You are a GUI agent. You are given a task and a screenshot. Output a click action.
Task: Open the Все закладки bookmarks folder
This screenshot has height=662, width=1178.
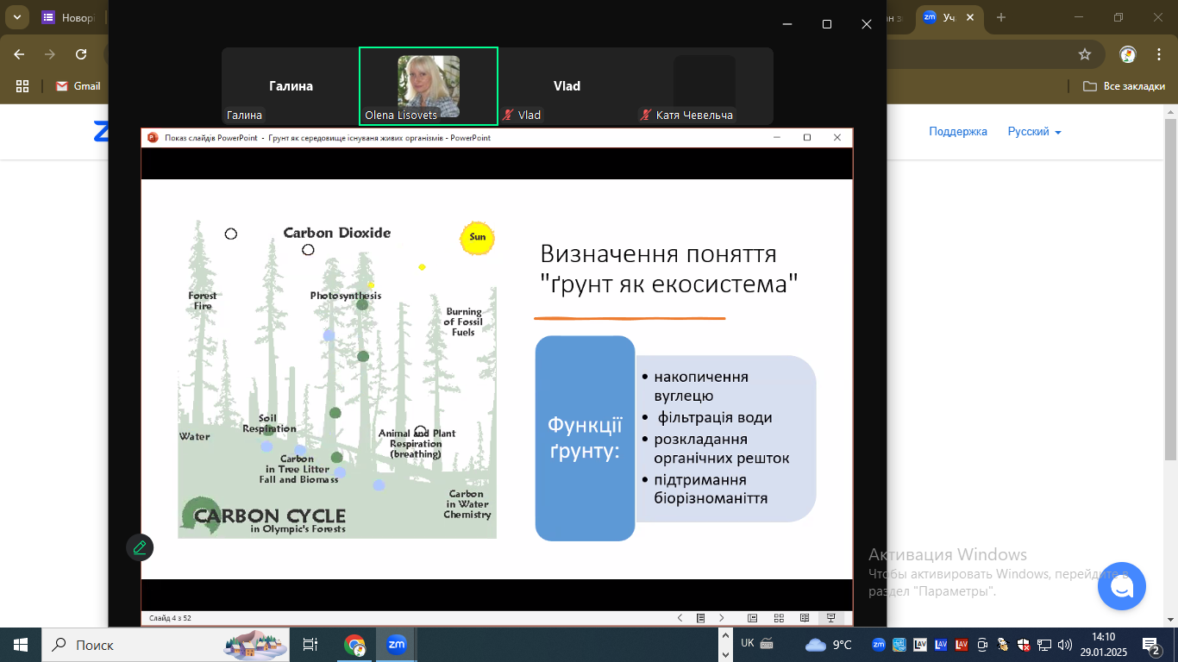point(1124,86)
